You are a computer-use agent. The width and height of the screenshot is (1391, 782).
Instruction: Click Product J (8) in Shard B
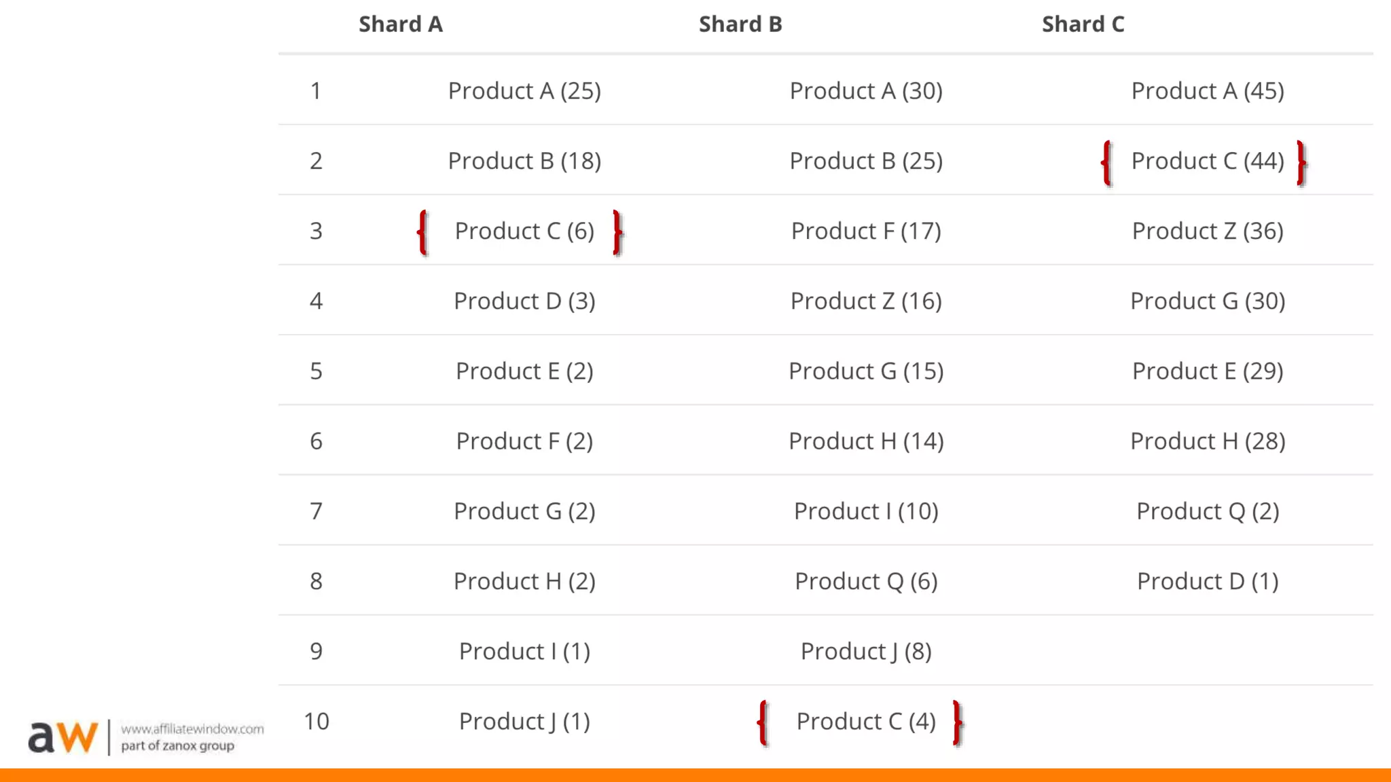[x=866, y=652]
